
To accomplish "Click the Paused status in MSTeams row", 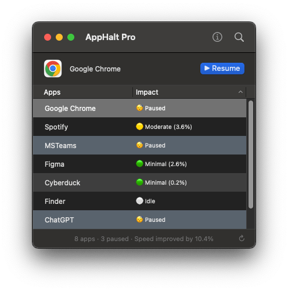I will point(155,145).
